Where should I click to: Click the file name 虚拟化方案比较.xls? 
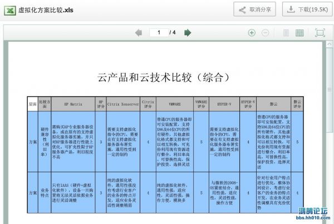click(x=46, y=10)
